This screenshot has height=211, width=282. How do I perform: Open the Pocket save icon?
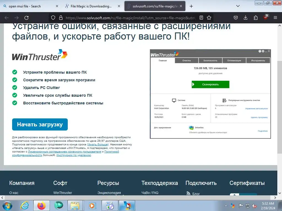click(x=236, y=18)
